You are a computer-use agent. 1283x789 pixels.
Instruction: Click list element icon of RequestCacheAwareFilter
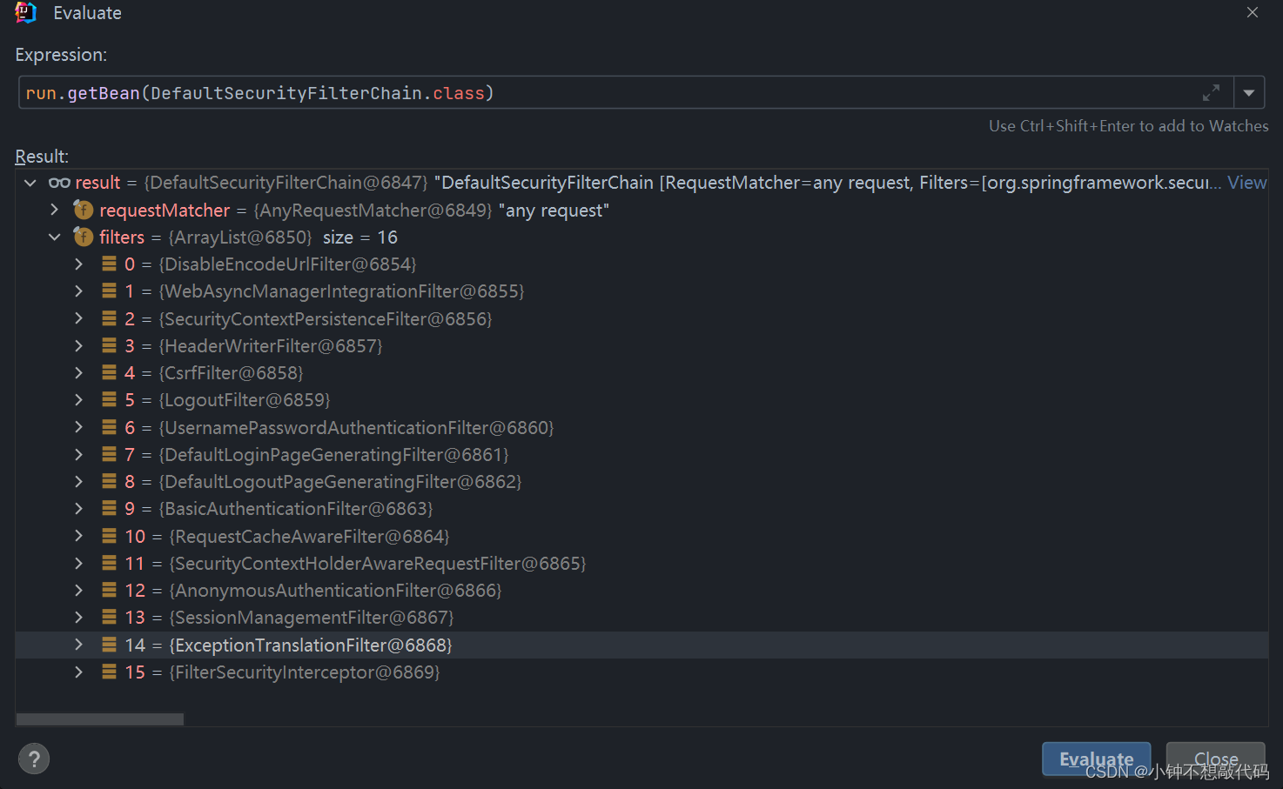tap(109, 536)
